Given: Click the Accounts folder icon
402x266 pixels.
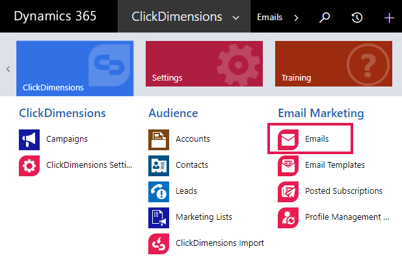Looking at the screenshot, I should click(159, 140).
